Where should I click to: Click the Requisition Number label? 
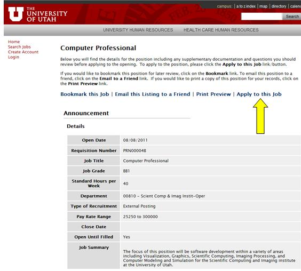(94, 150)
